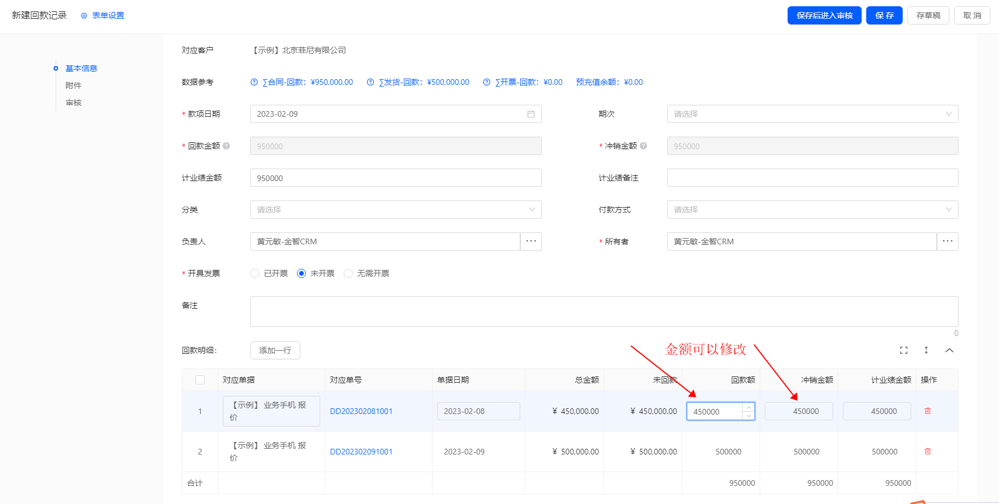This screenshot has height=504, width=999.
Task: Jump to 附件 section in sidebar
Action: click(74, 85)
